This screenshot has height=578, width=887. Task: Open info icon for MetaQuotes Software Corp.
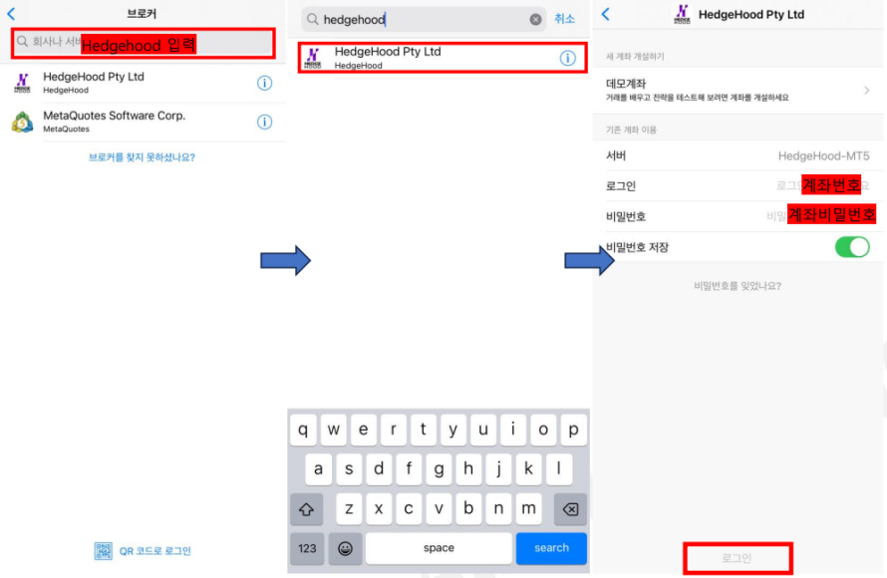pyautogui.click(x=264, y=122)
